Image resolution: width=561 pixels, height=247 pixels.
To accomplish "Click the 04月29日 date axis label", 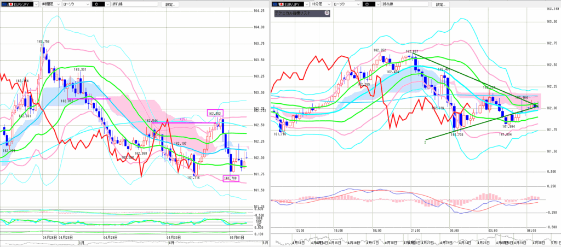I will click(111, 237).
